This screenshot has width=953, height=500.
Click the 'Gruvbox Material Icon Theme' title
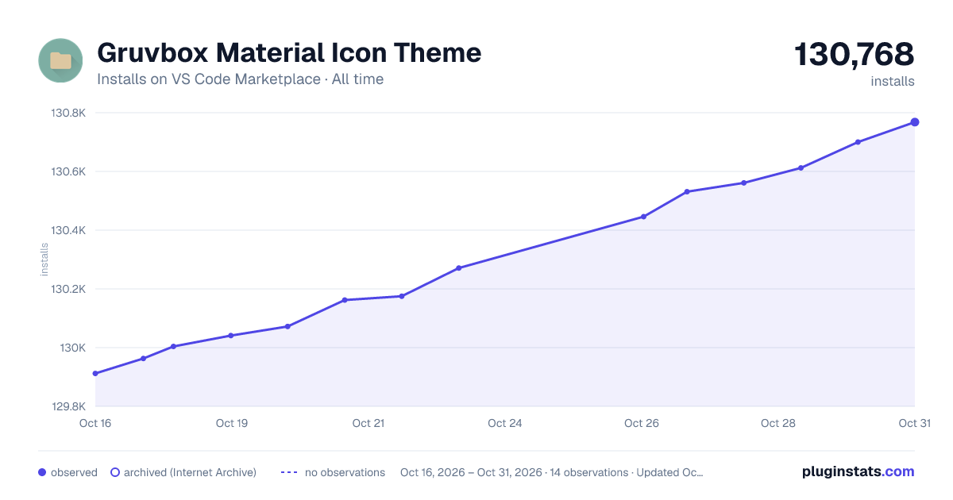[289, 53]
